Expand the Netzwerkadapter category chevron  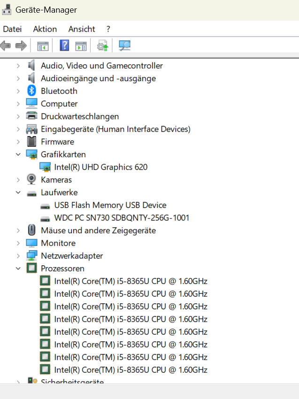pos(18,256)
